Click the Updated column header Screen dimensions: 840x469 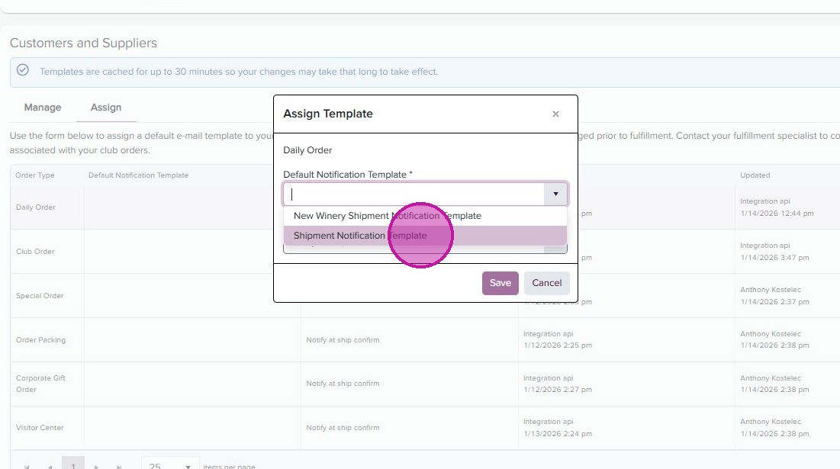click(x=755, y=175)
